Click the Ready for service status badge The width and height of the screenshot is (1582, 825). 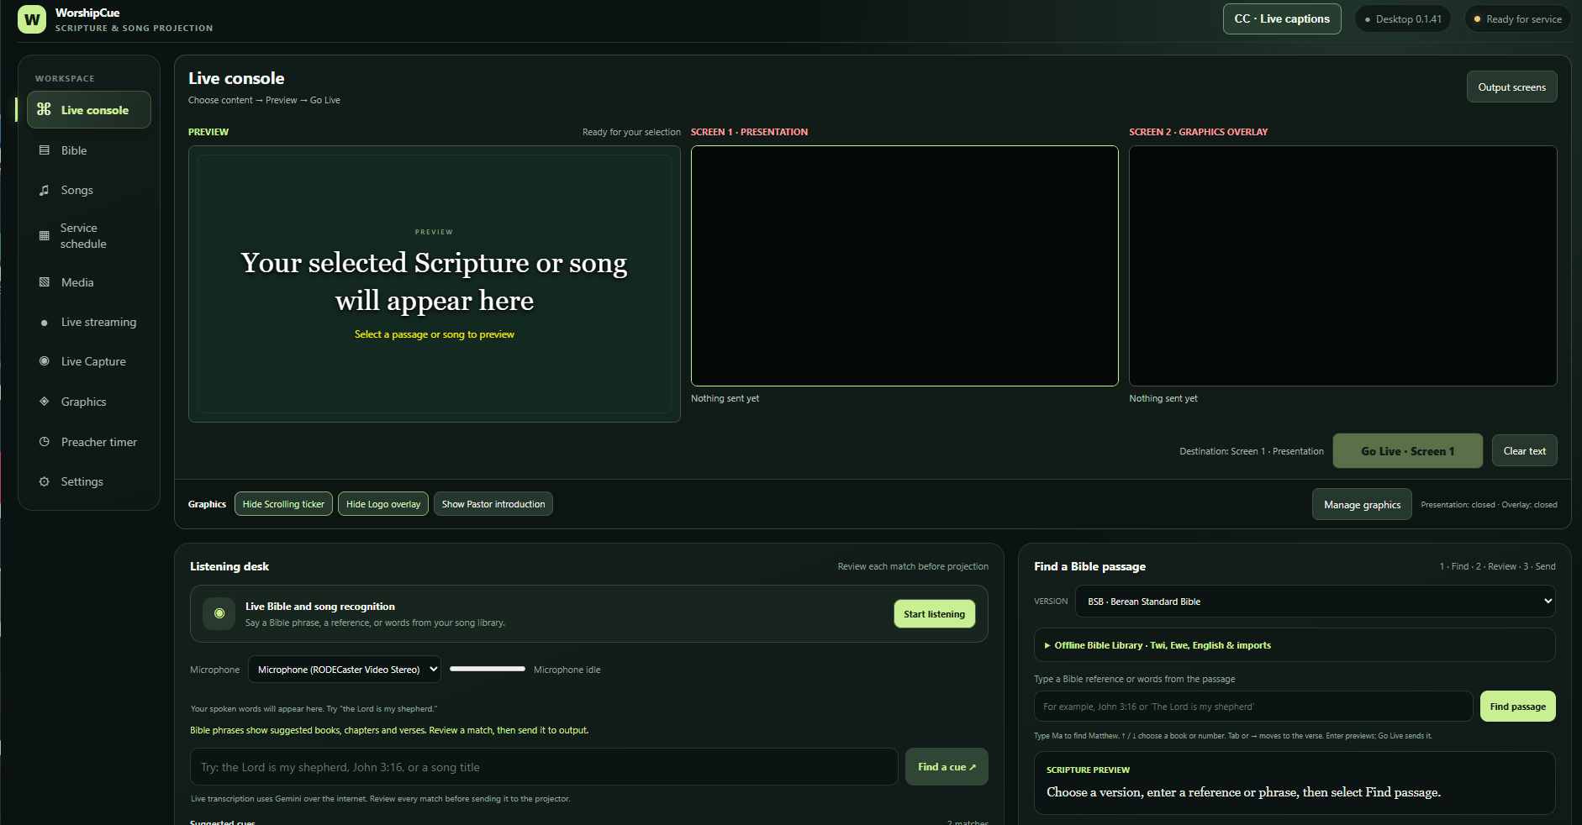tap(1518, 18)
